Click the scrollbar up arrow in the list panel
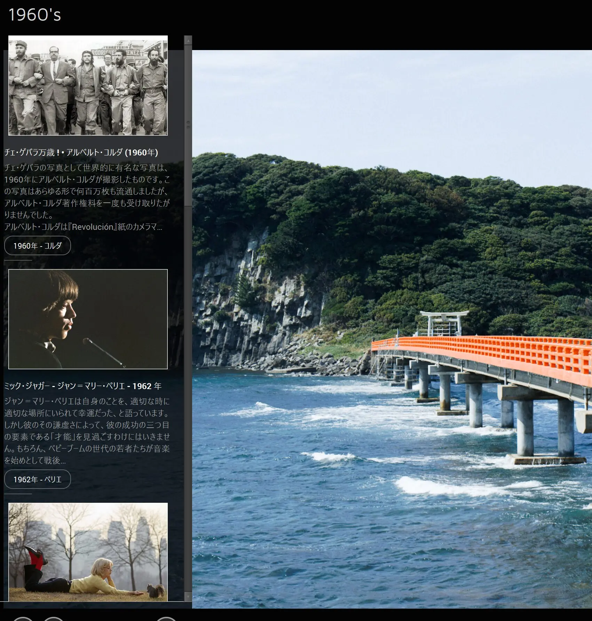 click(x=188, y=40)
